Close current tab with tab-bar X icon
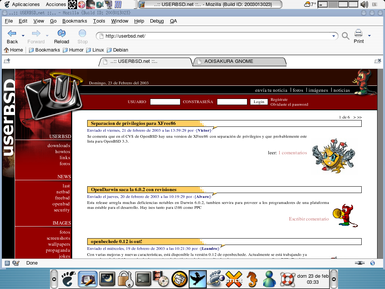This screenshot has width=385, height=289. coord(377,61)
